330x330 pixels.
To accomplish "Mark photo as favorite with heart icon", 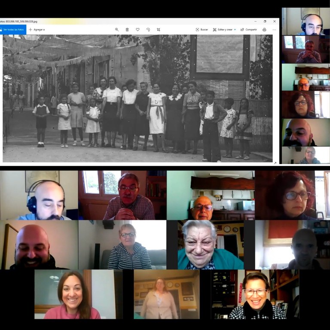I will point(137,30).
